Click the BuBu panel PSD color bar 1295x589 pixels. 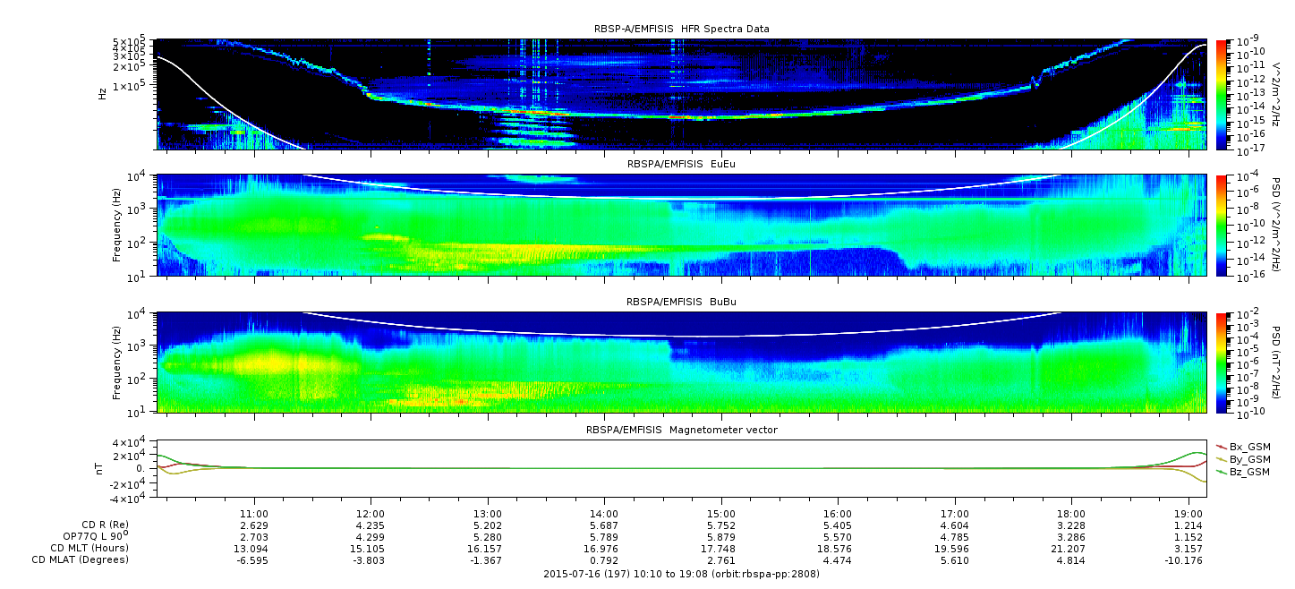1223,363
